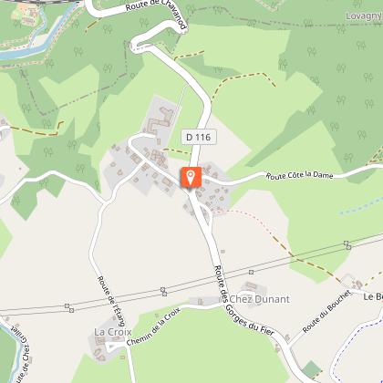383x383 pixels.
Task: Click the Route du Bouchet label
Action: 326,312
